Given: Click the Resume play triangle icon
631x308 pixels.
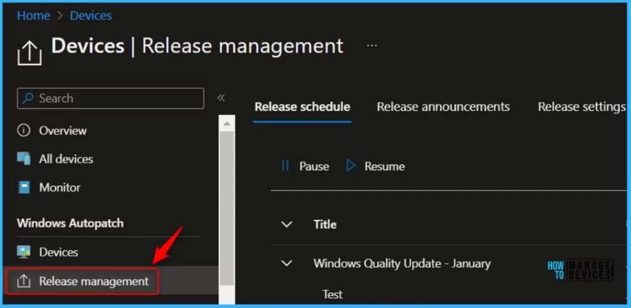Looking at the screenshot, I should 351,166.
